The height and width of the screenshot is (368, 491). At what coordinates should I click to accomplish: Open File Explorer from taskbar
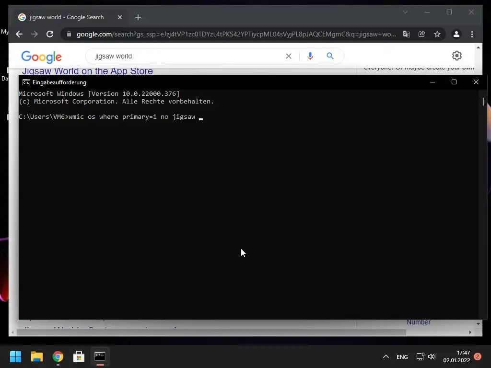pyautogui.click(x=36, y=356)
